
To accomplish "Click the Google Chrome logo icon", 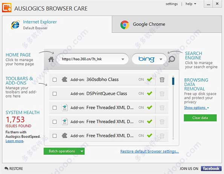I will (125, 25).
